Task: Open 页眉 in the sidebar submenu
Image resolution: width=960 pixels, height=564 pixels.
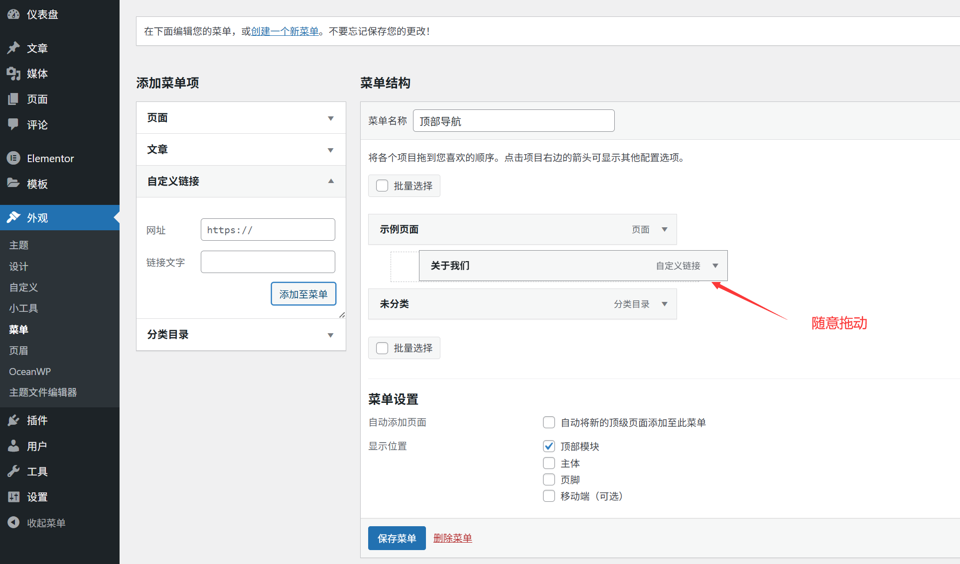Action: click(x=19, y=350)
